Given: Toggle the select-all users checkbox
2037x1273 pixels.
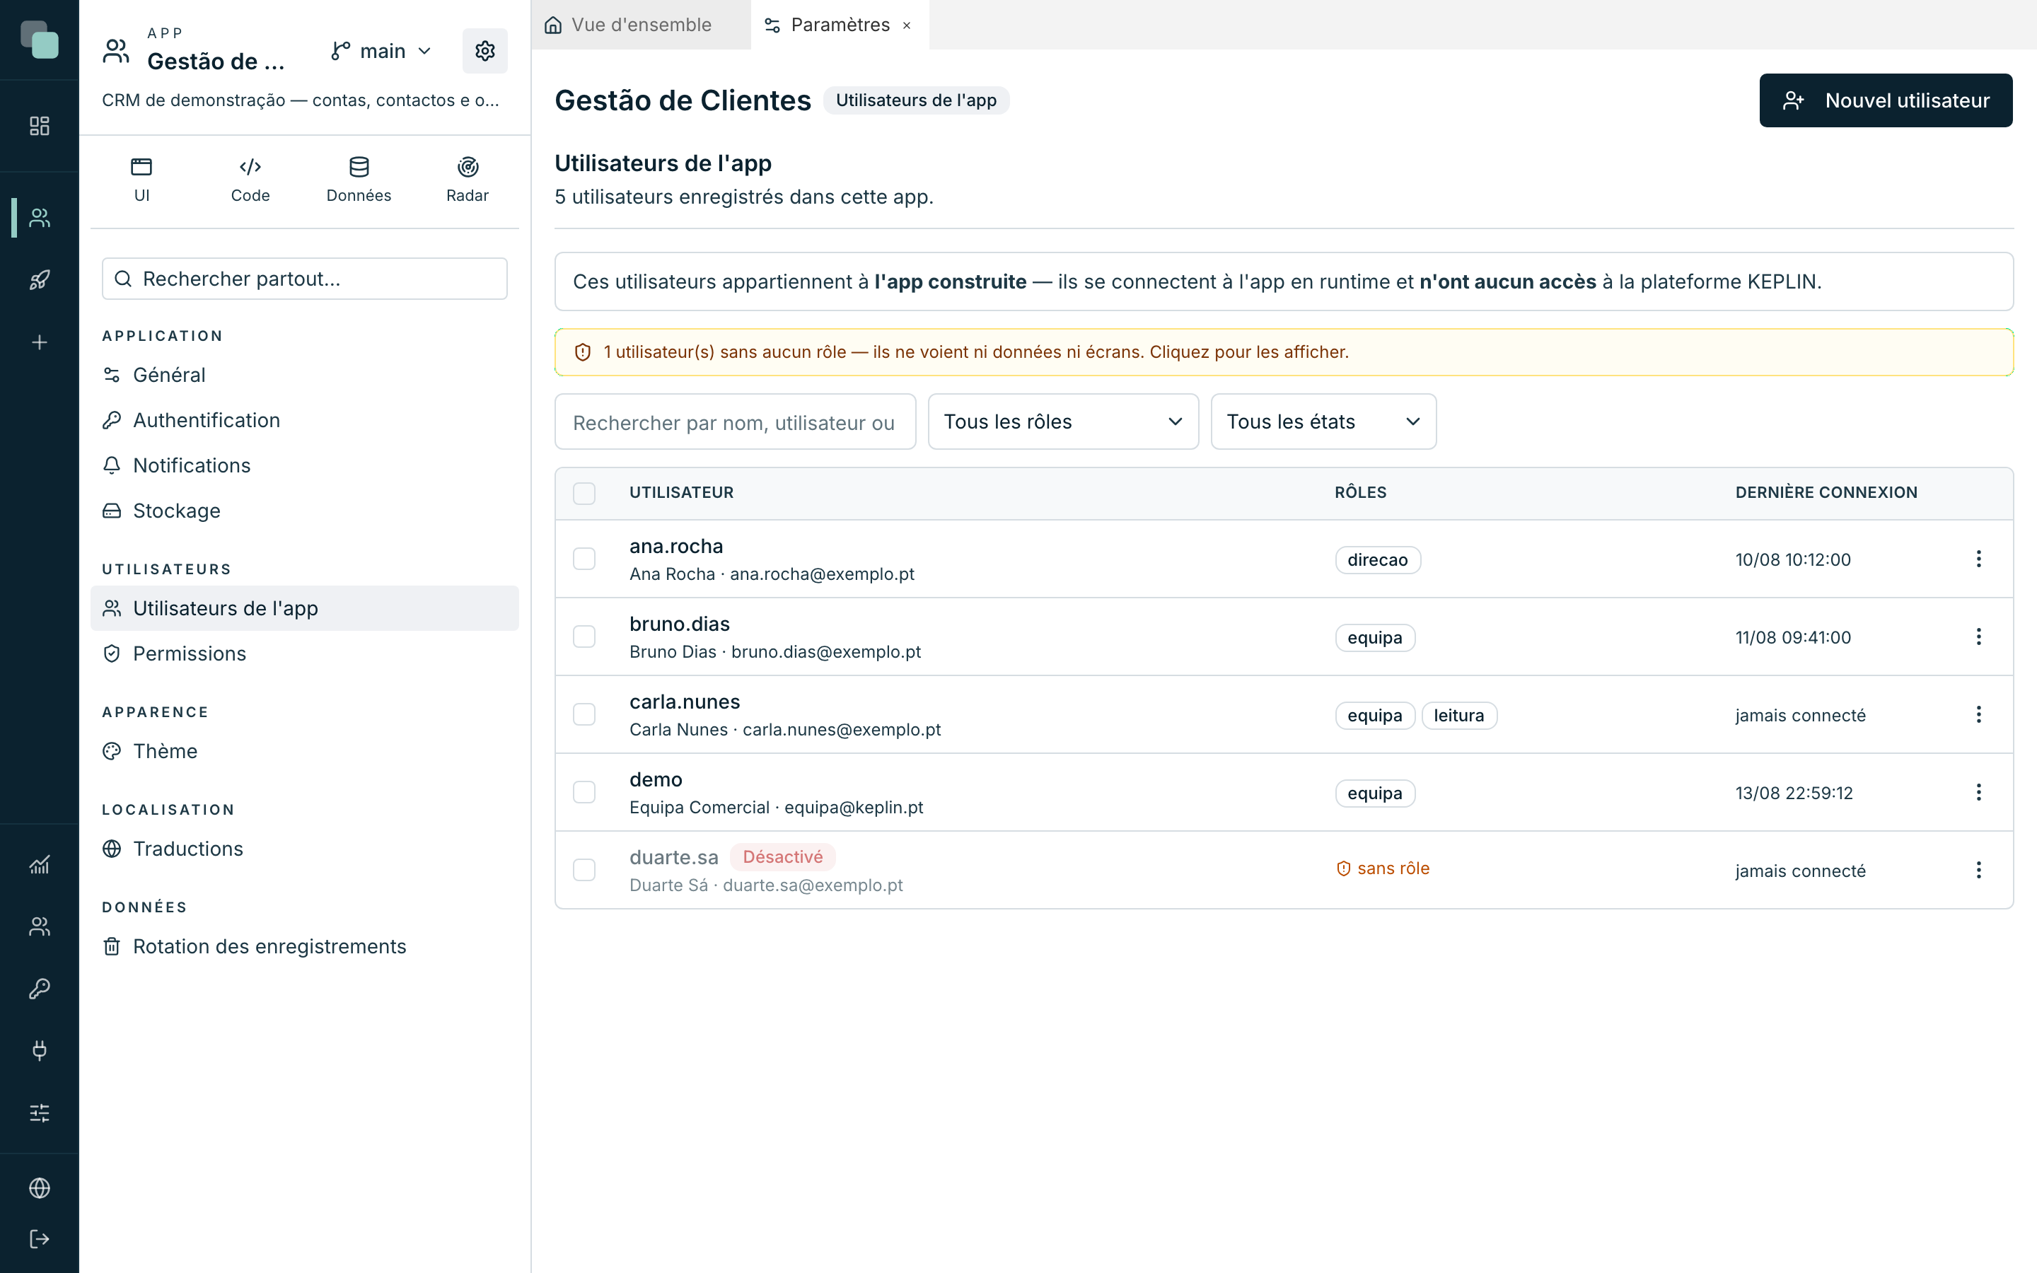Looking at the screenshot, I should pyautogui.click(x=584, y=494).
